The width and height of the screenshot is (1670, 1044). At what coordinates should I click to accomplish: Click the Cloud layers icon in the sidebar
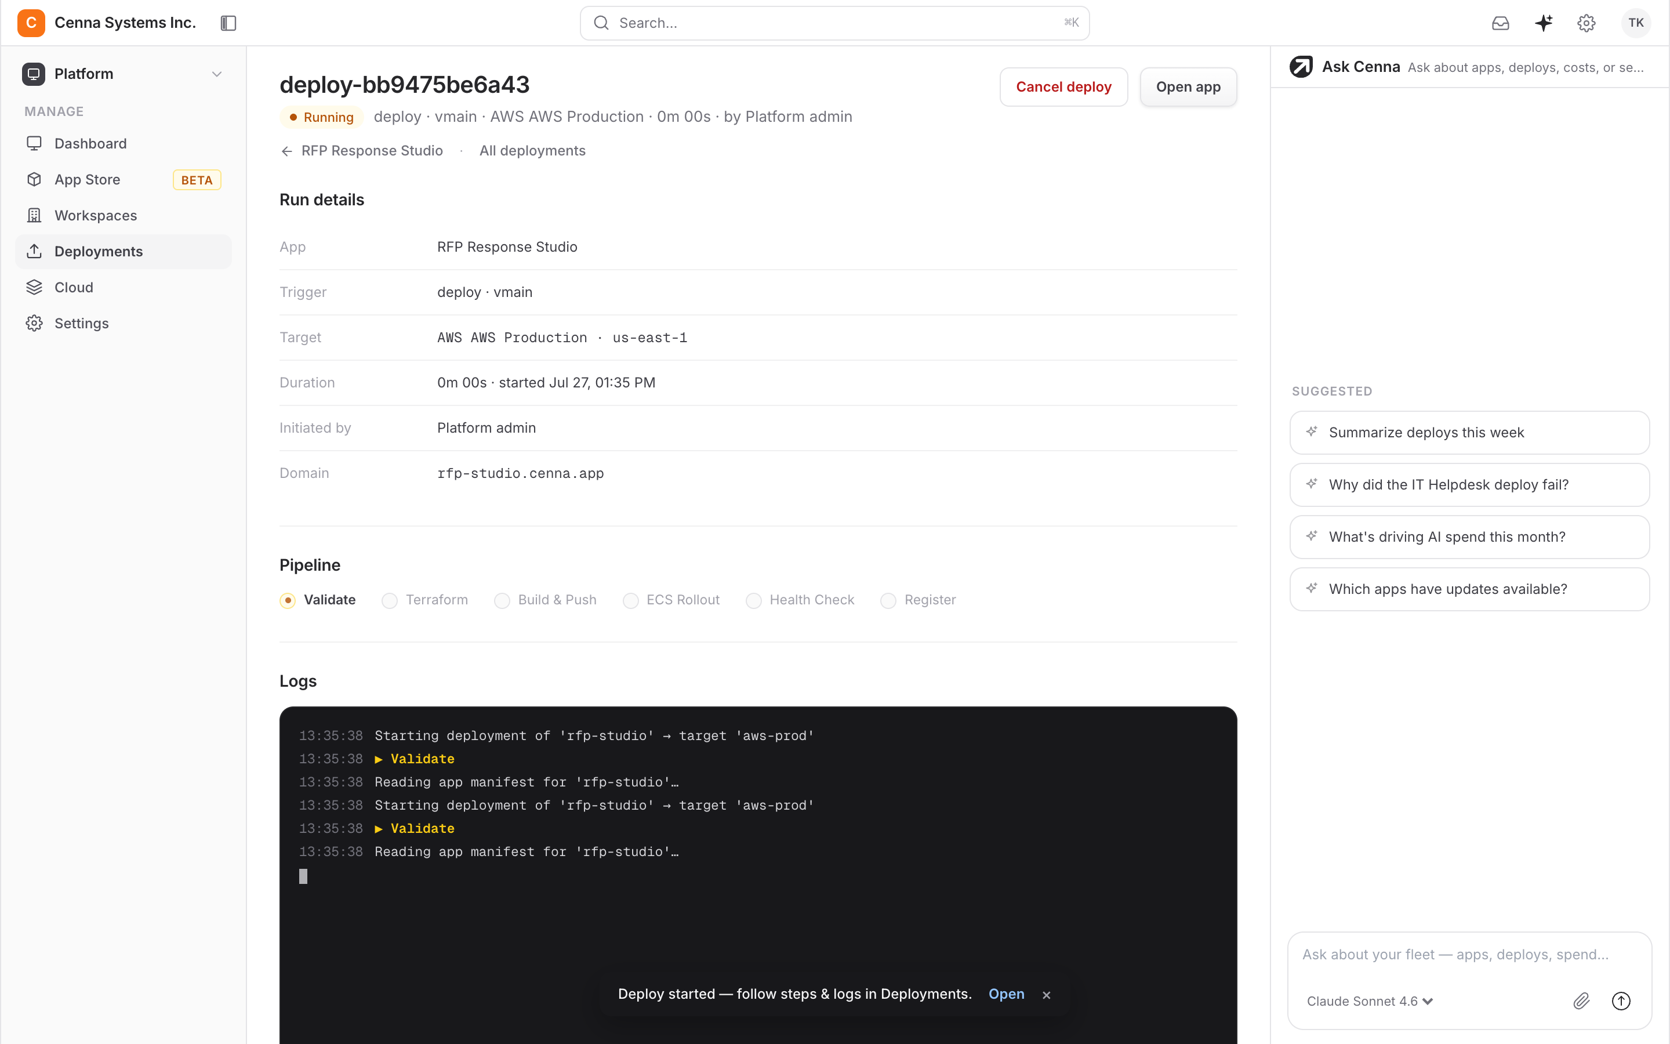[x=34, y=287]
